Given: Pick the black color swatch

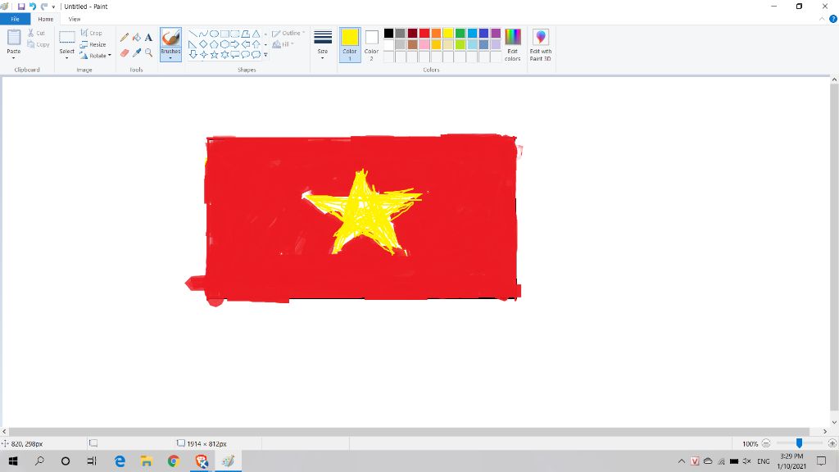Looking at the screenshot, I should [389, 33].
